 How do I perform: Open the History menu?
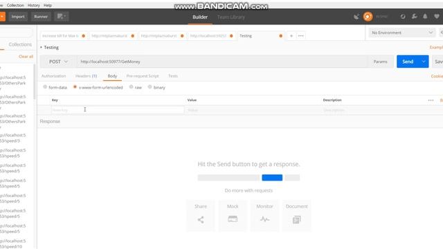tap(34, 5)
